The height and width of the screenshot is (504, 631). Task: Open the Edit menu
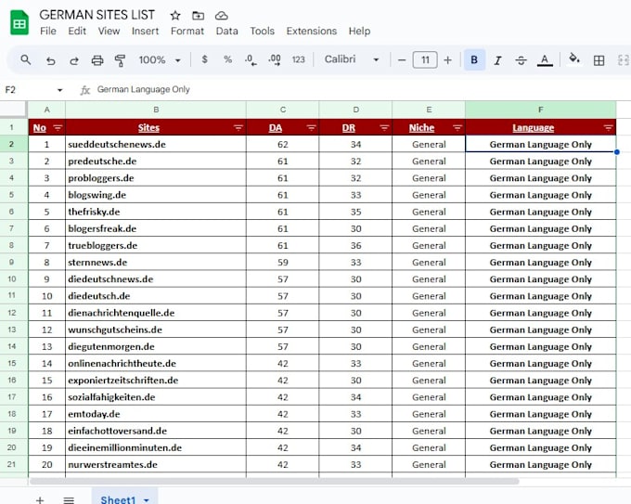coord(77,31)
